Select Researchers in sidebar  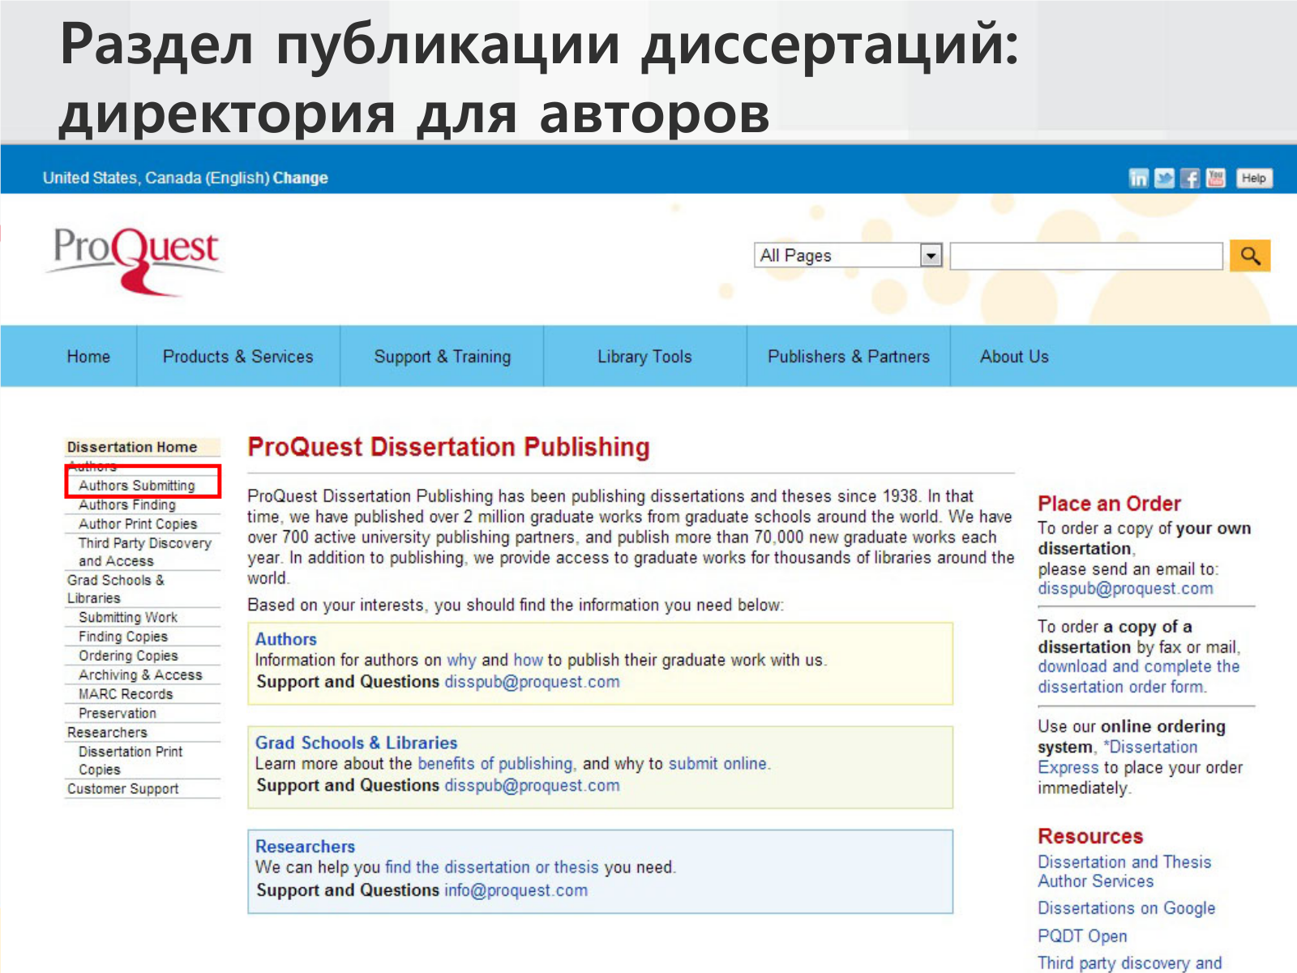coord(107,732)
